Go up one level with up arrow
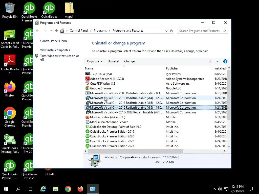The height and width of the screenshot is (194, 259). pyautogui.click(x=56, y=31)
